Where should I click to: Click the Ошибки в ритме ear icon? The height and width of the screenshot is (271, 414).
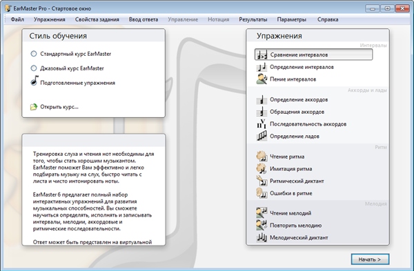(262, 193)
